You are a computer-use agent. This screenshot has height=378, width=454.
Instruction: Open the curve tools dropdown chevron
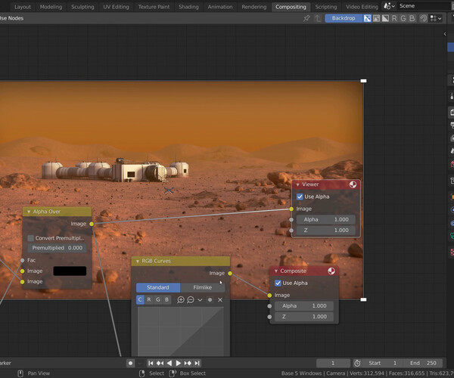(x=200, y=300)
